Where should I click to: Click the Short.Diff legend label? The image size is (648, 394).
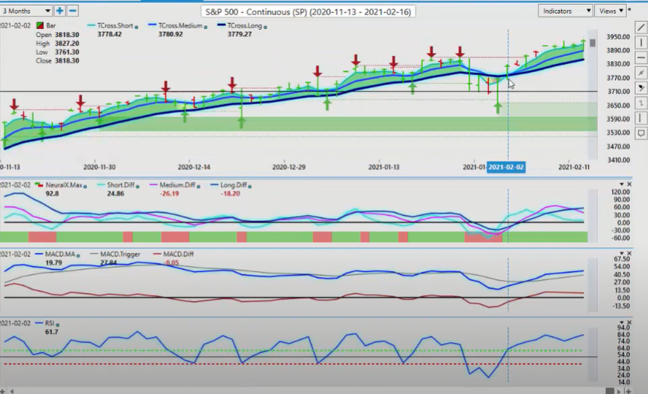point(121,185)
